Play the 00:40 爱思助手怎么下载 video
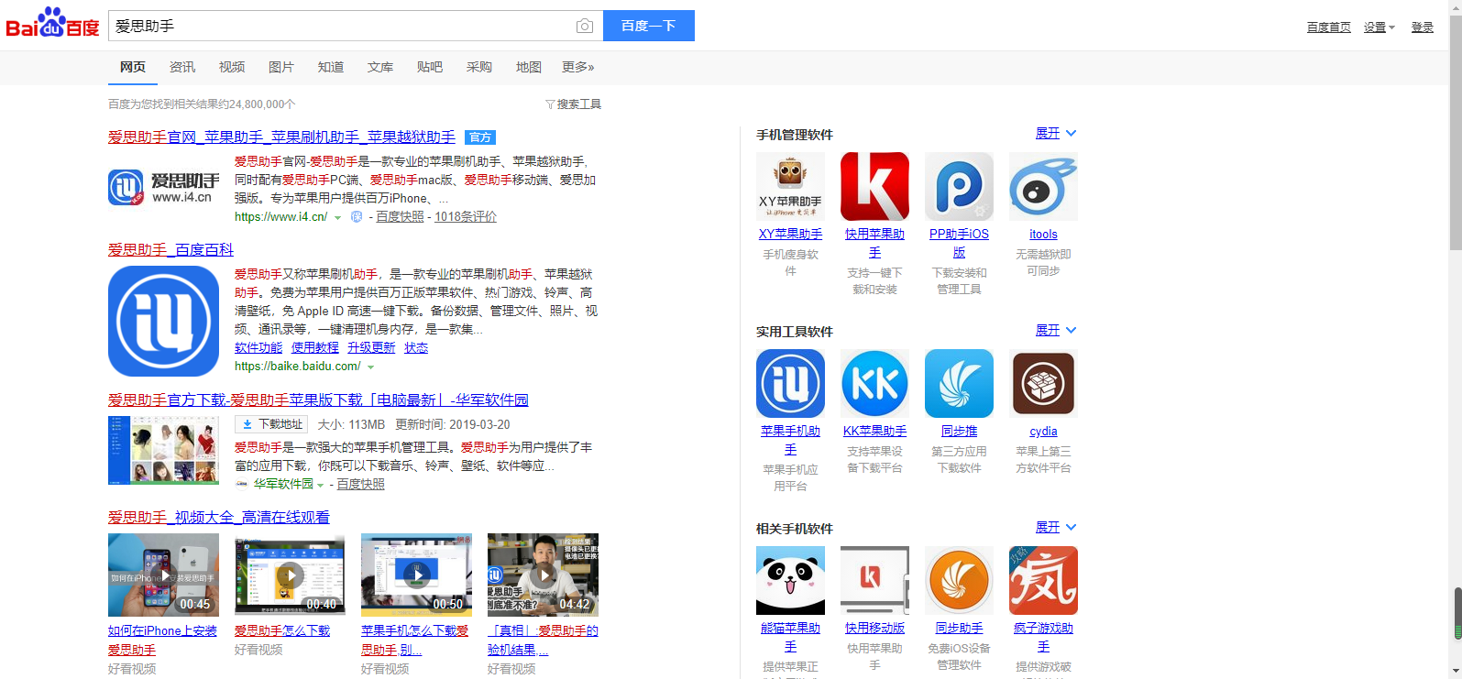Screen dimensions: 1462x679 pos(290,575)
